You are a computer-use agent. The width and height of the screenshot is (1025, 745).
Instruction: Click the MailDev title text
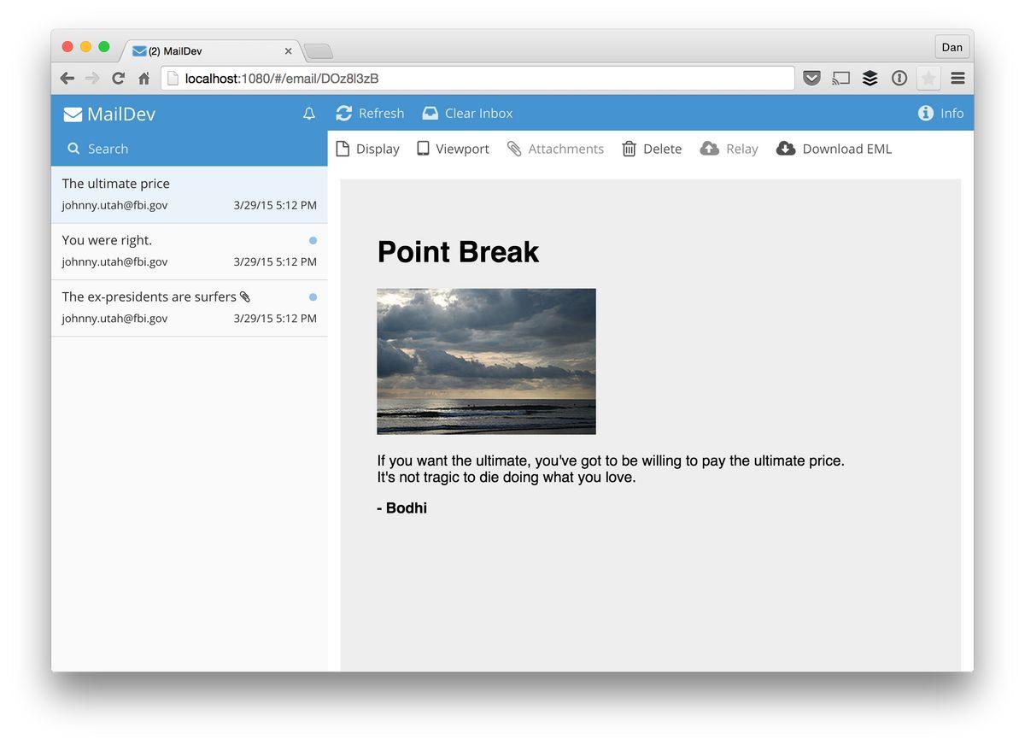click(x=121, y=114)
